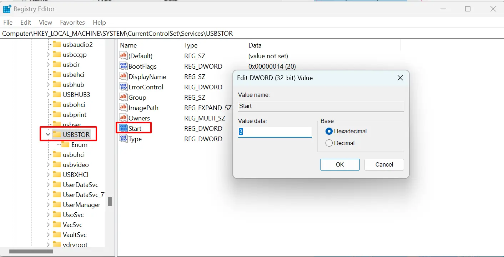Click the DisplayName string value icon

click(x=123, y=76)
